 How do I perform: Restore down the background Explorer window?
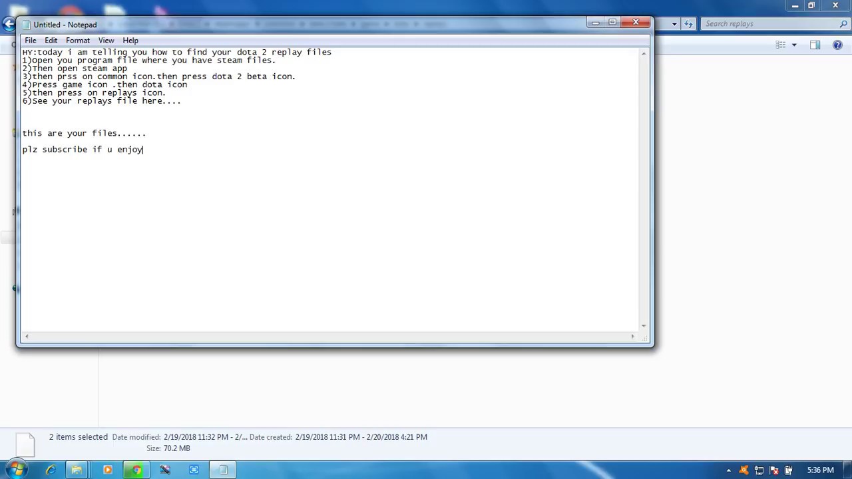click(x=811, y=6)
